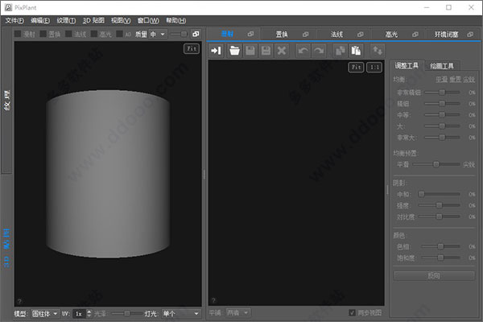Click the 尖锐 preset link next to 均衡

469,80
